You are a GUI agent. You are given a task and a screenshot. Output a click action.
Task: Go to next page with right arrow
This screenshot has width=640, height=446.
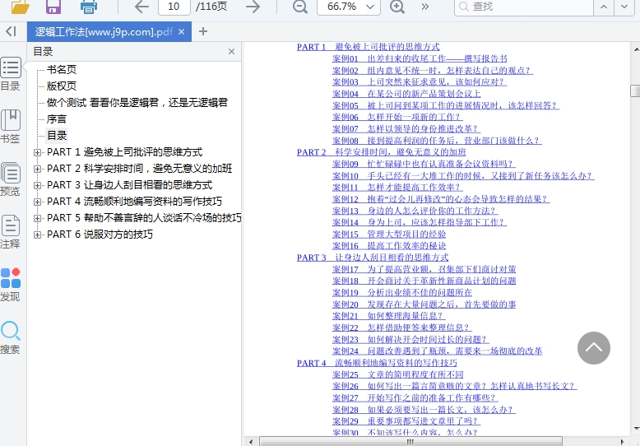[253, 7]
